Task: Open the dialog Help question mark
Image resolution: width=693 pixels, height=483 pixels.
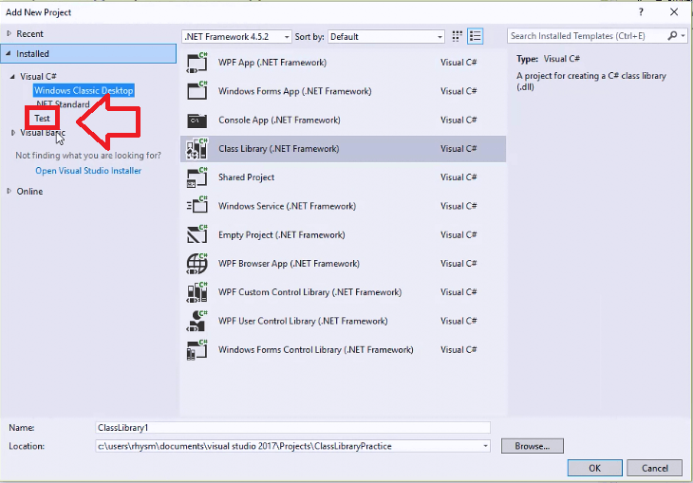Action: tap(641, 12)
